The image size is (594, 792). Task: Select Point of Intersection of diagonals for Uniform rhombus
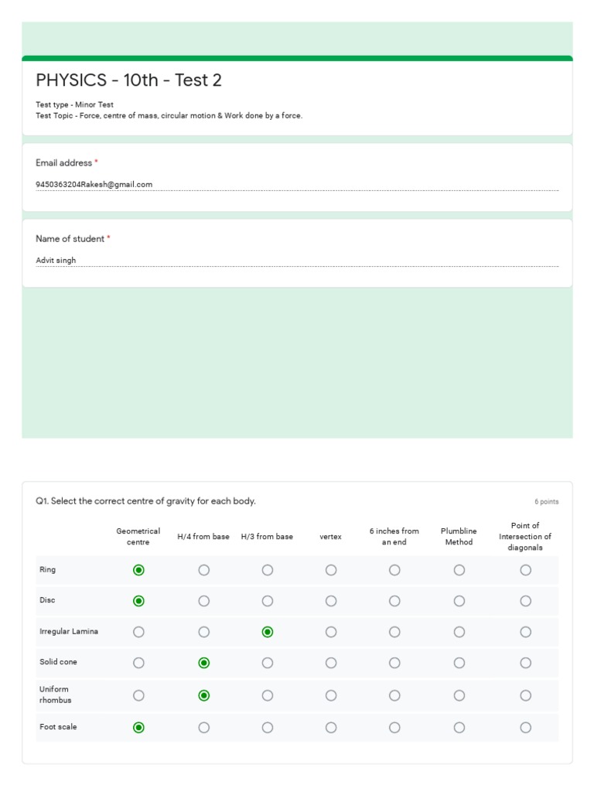[x=525, y=695]
